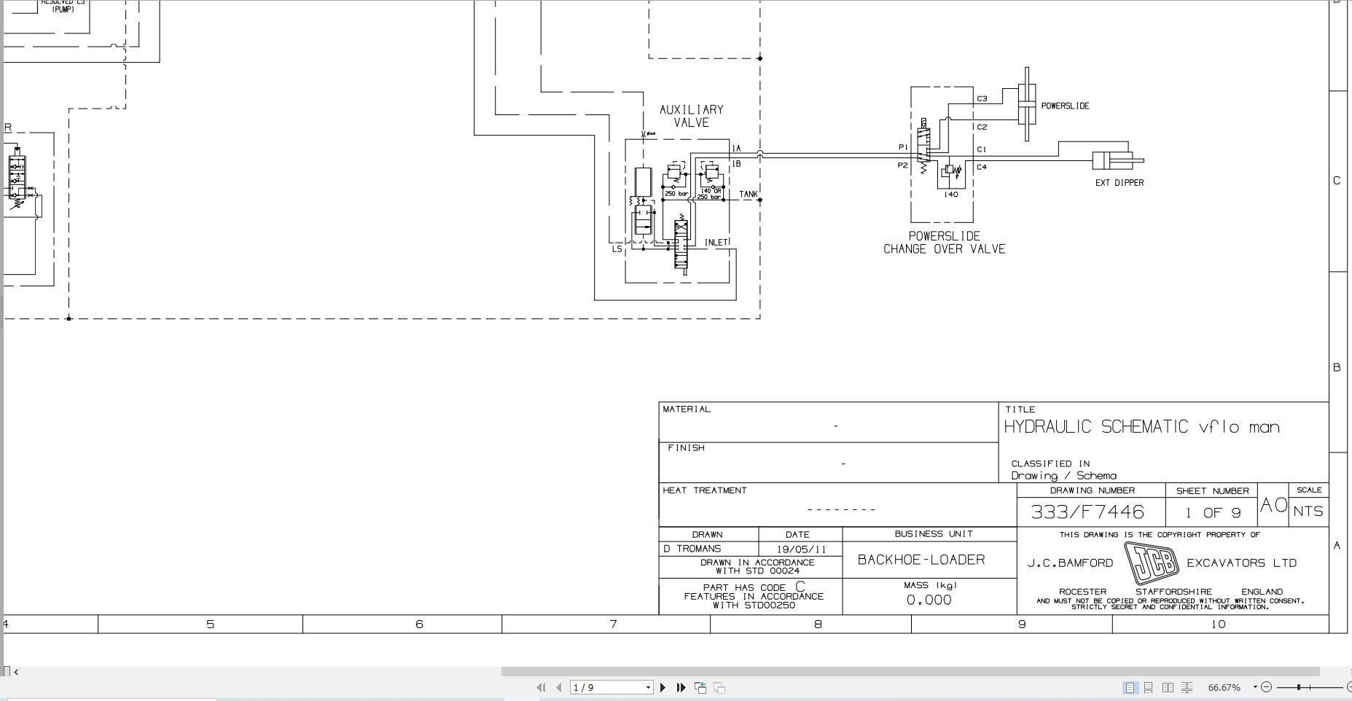The image size is (1352, 701).
Task: Click the AUXILIARY VALVE label
Action: click(692, 116)
